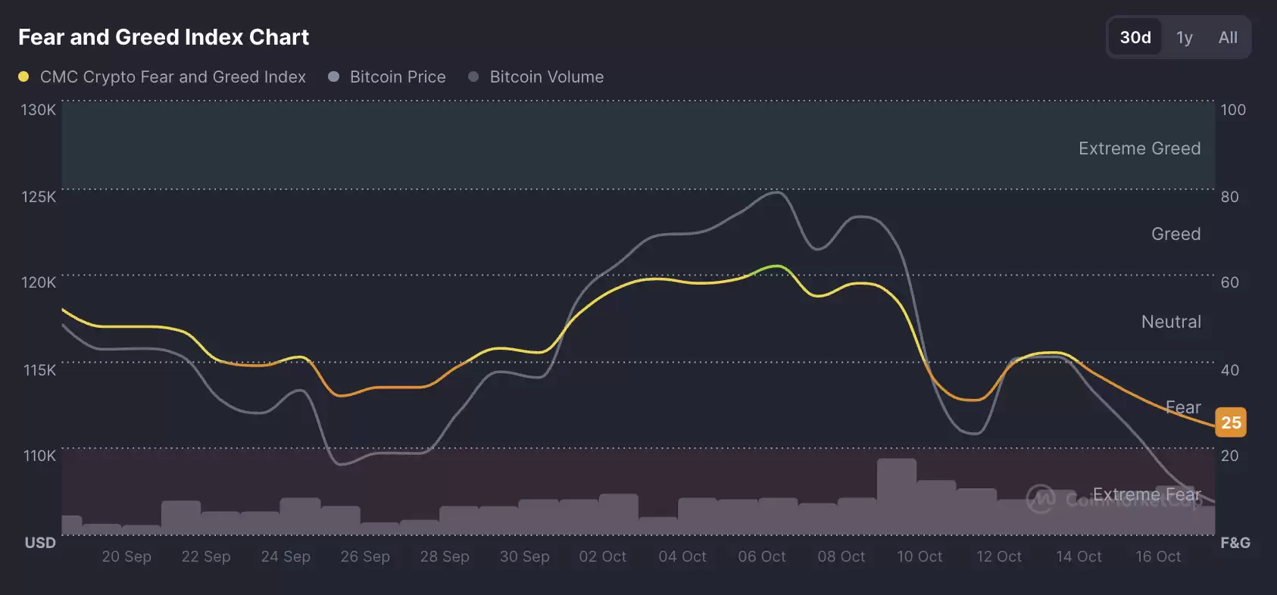Click the peak of the Bitcoin Price line
The width and height of the screenshot is (1277, 595).
click(x=775, y=193)
